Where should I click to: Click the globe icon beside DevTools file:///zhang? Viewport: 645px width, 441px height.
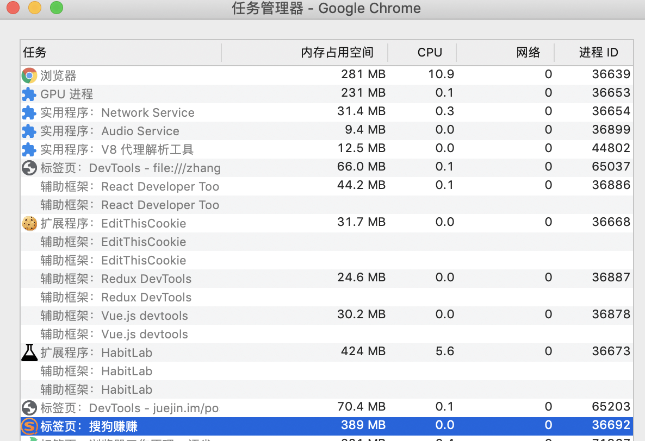29,168
